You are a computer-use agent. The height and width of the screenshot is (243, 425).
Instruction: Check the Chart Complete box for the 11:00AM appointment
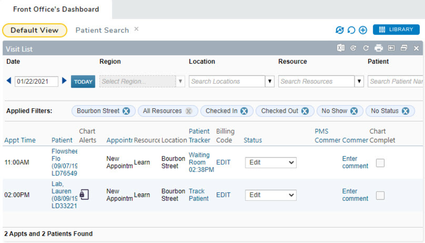click(380, 163)
